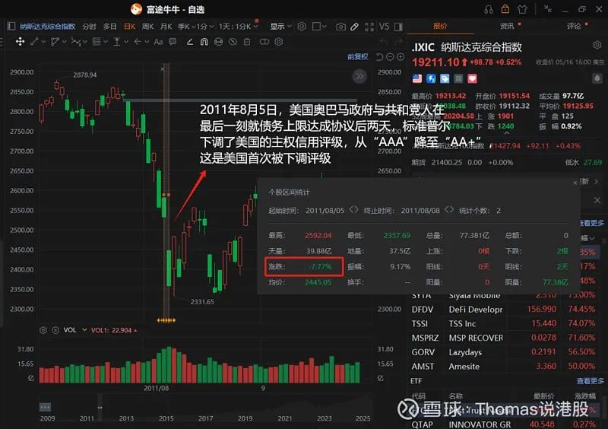Toggle the left sidebar panel icon
Screen dimensions: 608x429
tap(11, 26)
